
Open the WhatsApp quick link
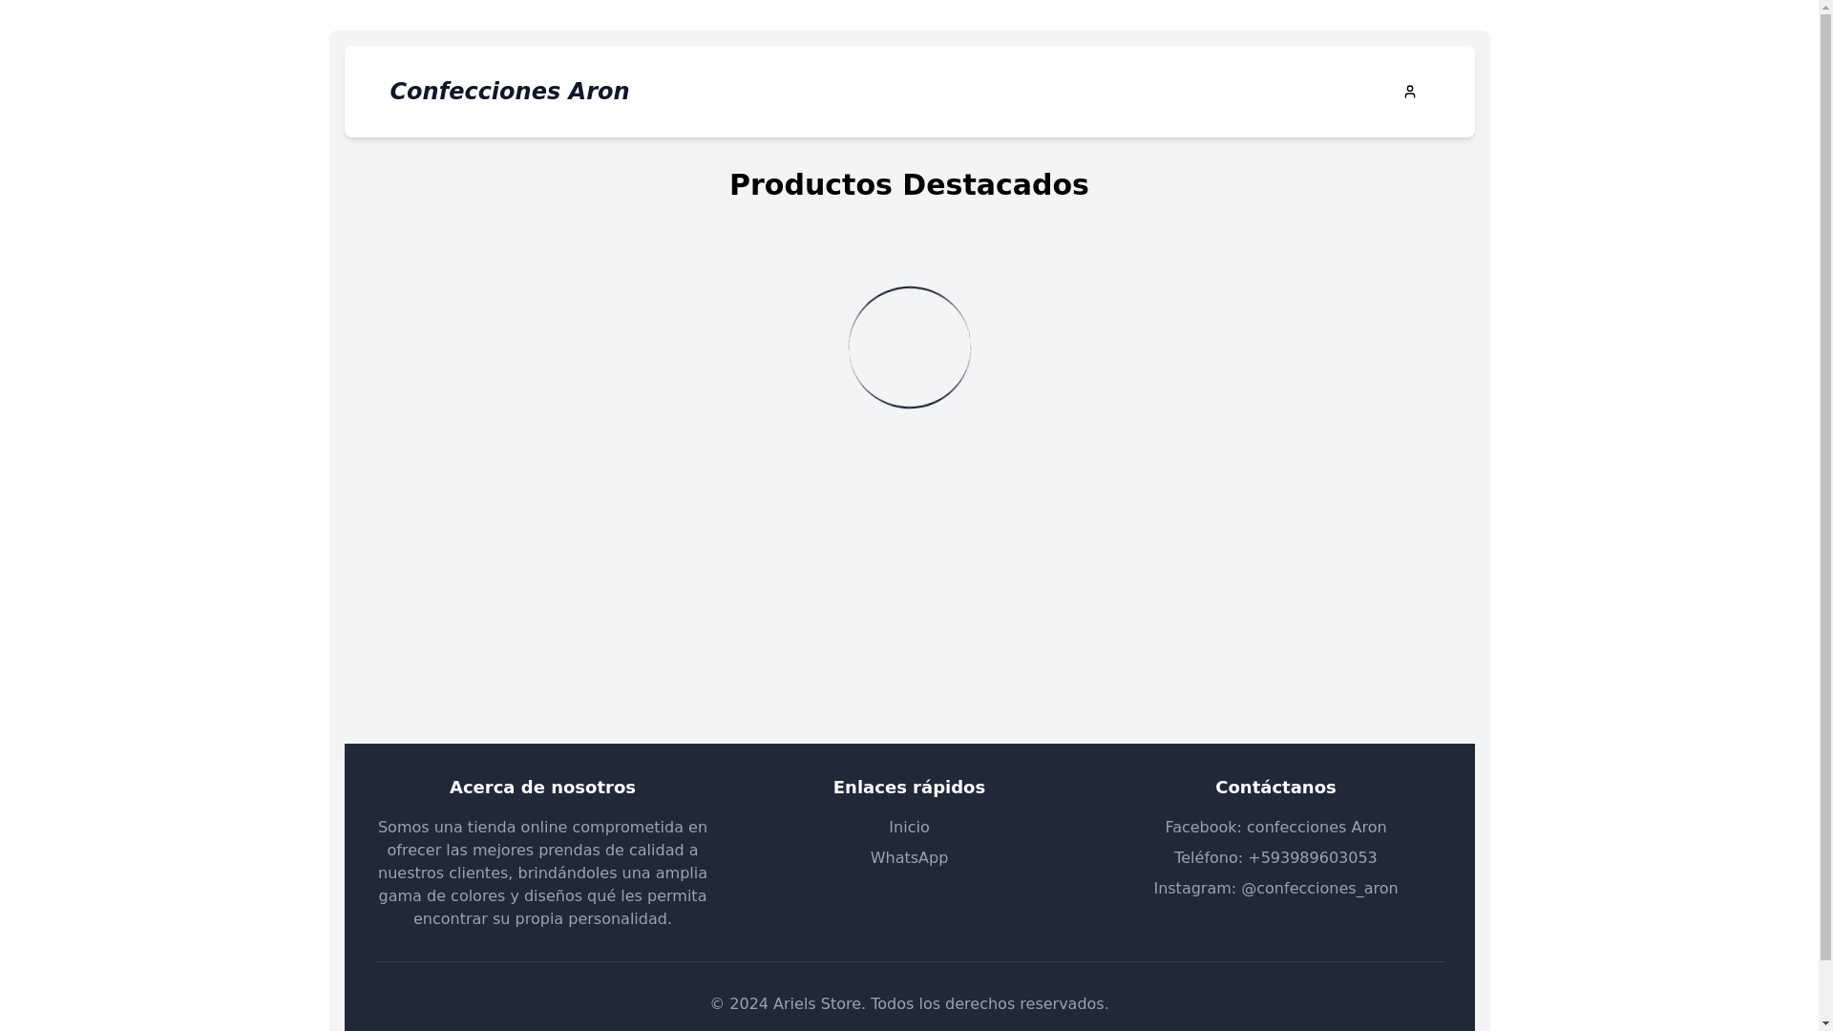909,858
